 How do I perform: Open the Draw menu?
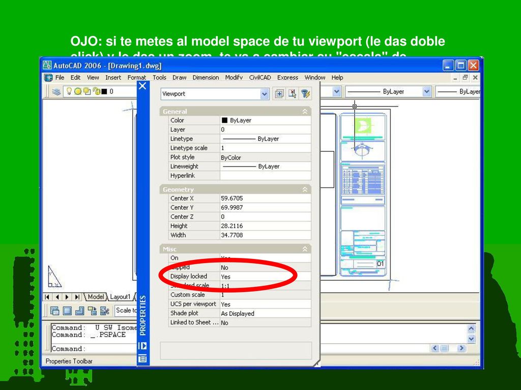180,78
